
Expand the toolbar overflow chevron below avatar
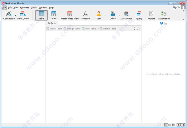coord(184,11)
